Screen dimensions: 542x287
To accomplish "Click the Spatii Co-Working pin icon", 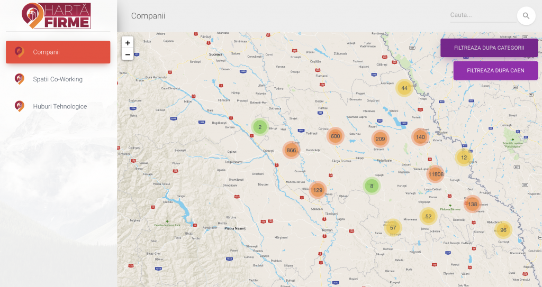I will click(x=19, y=79).
